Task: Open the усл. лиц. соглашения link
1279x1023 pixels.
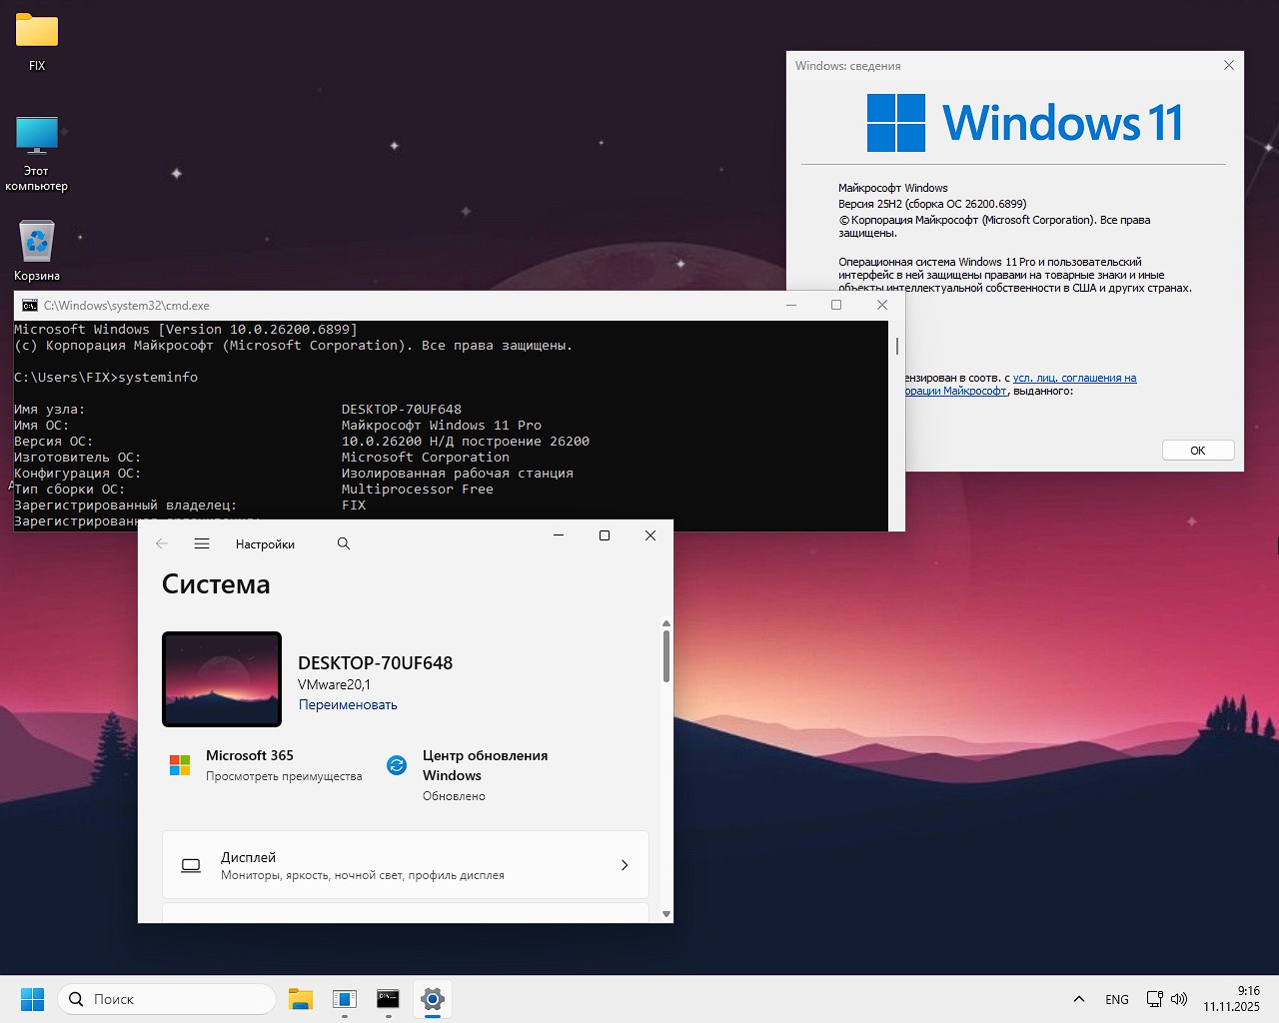Action: [1074, 378]
